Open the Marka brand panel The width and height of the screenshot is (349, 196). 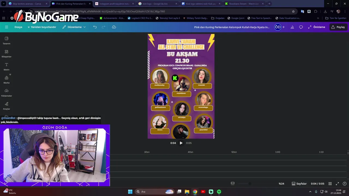click(x=7, y=79)
